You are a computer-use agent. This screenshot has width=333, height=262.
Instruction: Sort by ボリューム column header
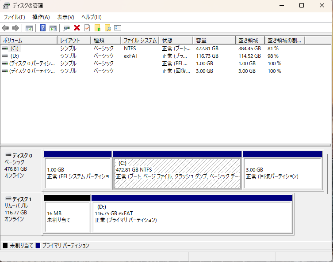pyautogui.click(x=29, y=40)
